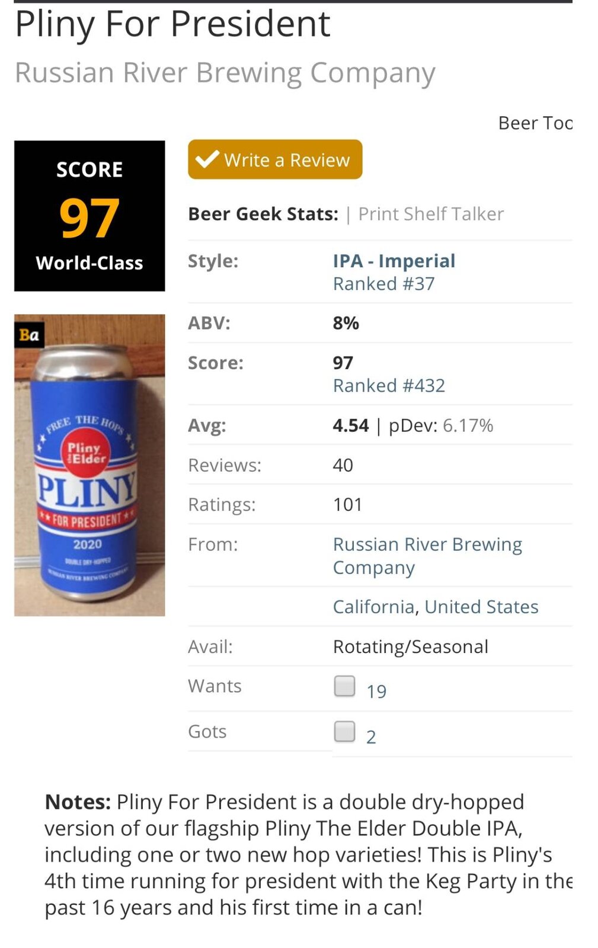The width and height of the screenshot is (598, 948).
Task: Open the Russian River Brewing Company link
Action: pos(427,556)
